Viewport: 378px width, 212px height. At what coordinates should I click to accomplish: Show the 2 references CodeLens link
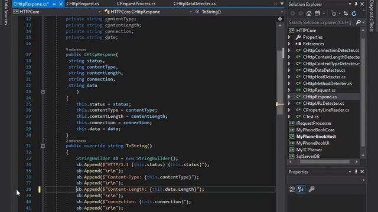pos(76,141)
